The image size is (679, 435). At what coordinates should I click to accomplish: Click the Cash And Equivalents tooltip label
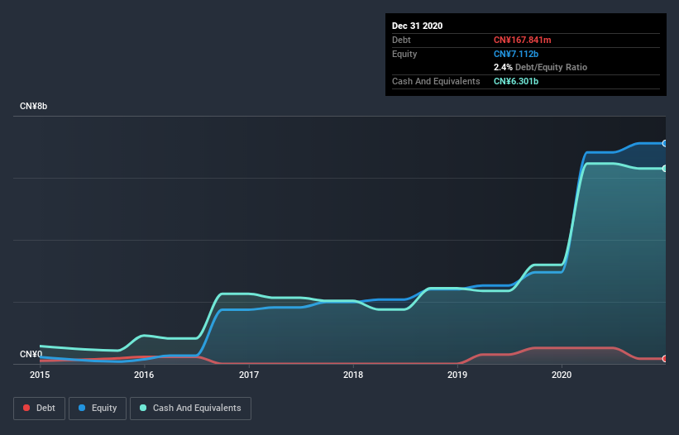[x=436, y=81]
